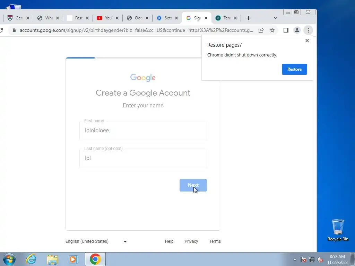This screenshot has height=266, width=355.
Task: Click the address bar URL
Action: [x=136, y=30]
